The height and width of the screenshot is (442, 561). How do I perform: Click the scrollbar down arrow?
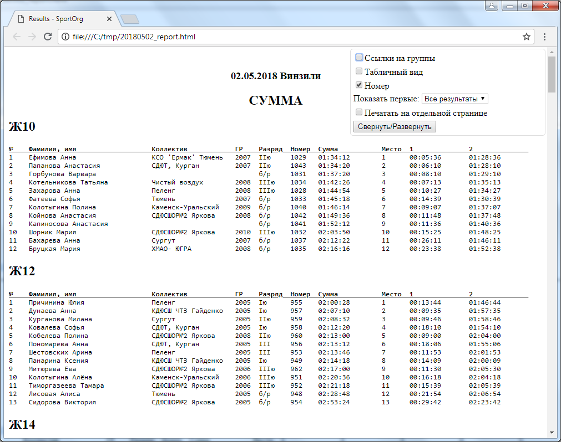(x=552, y=433)
